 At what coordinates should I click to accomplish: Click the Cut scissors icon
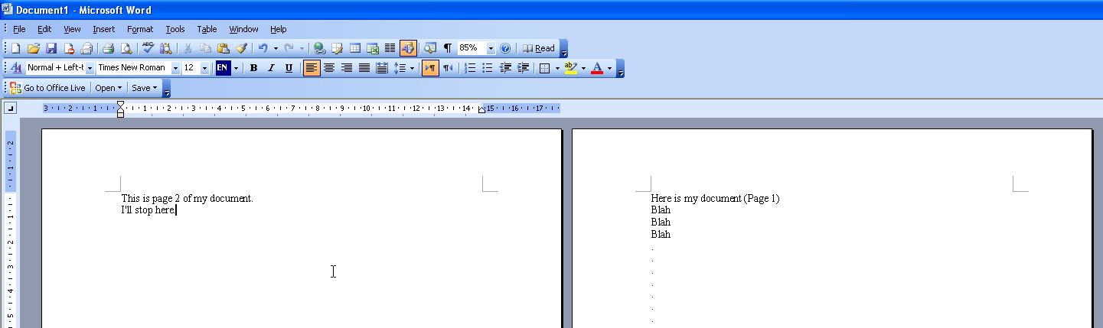tap(188, 48)
